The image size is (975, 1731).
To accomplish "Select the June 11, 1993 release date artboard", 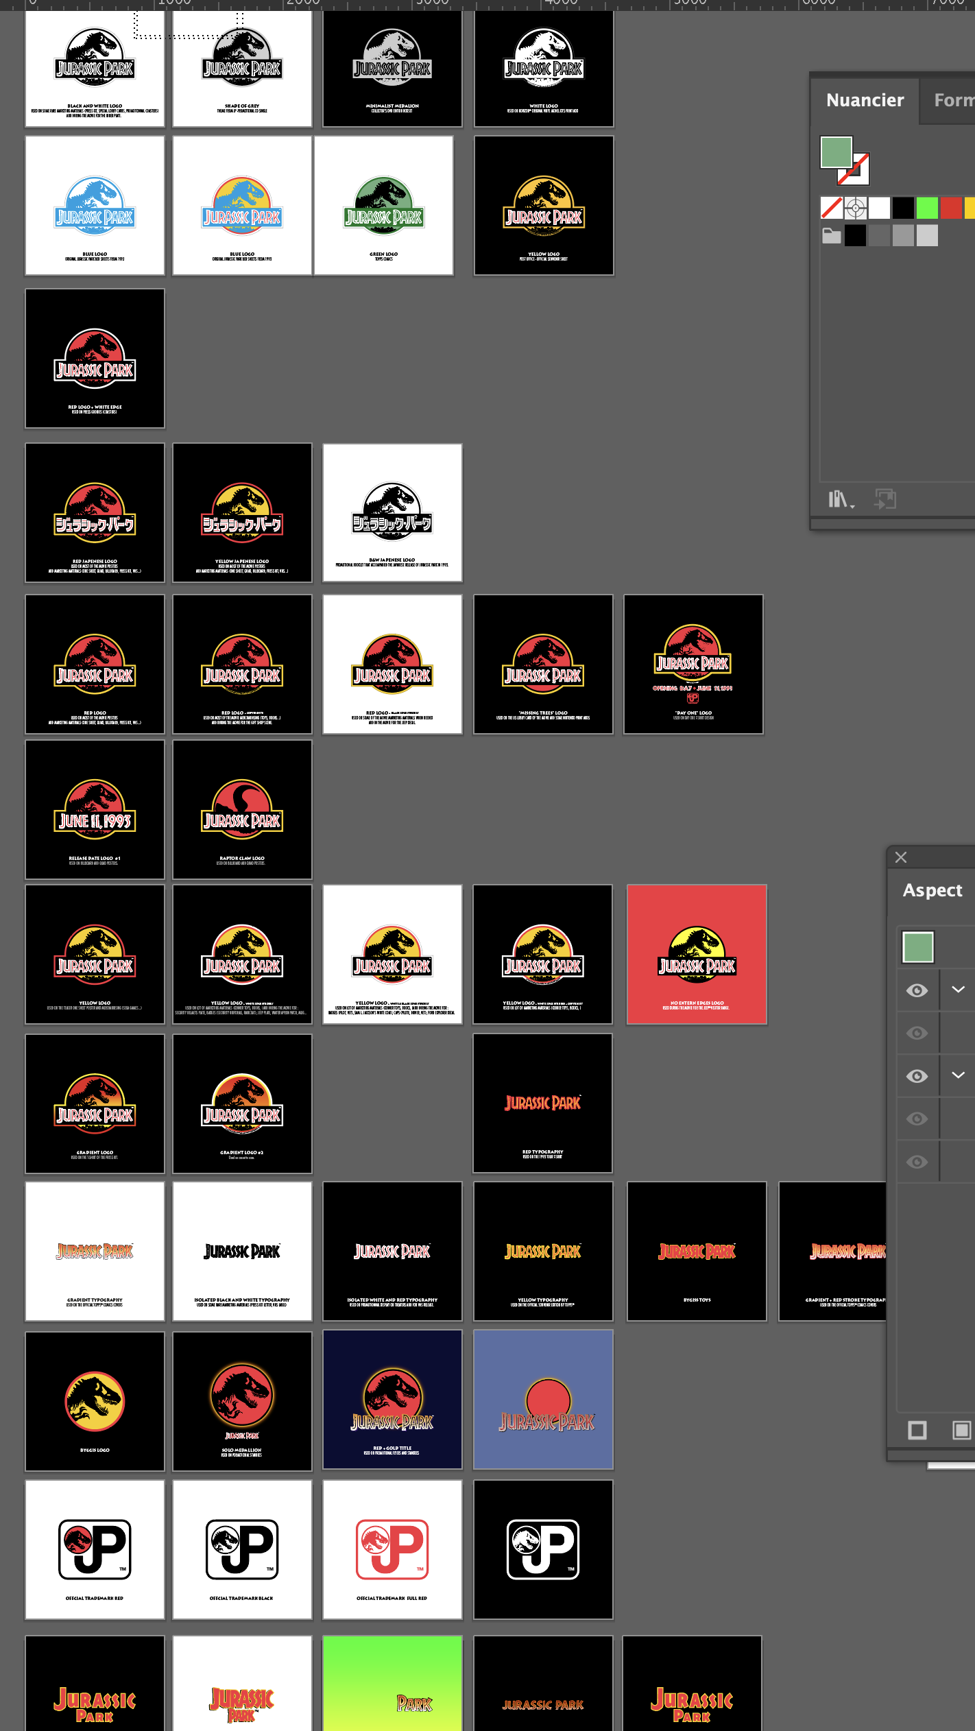I will click(95, 809).
